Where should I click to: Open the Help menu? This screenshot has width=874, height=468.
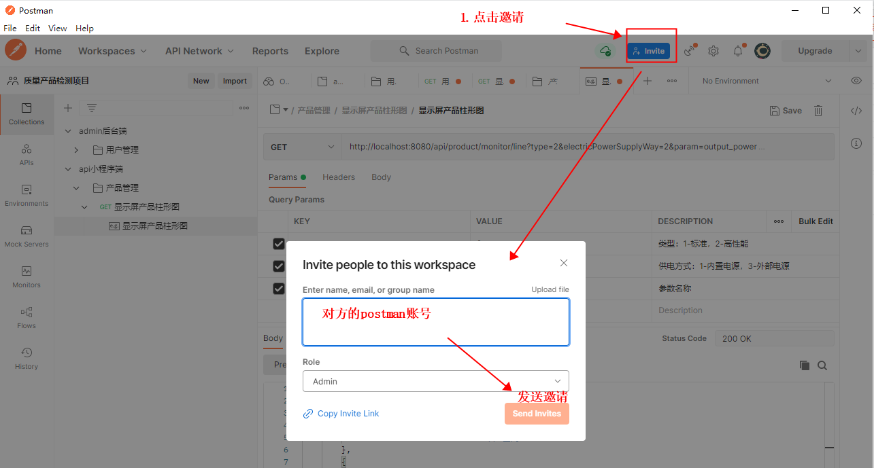(x=84, y=29)
